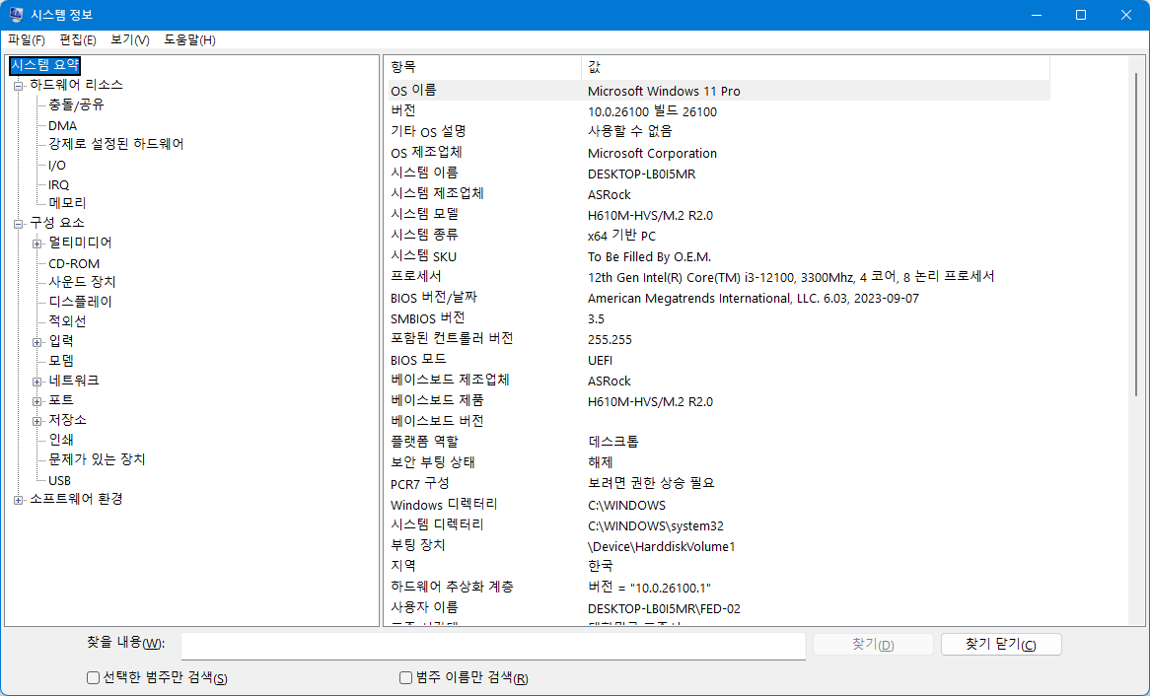Collapse the 하드웨어 리소스 tree node

click(x=19, y=86)
